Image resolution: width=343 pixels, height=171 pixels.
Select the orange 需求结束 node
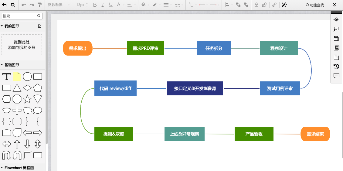(315, 134)
